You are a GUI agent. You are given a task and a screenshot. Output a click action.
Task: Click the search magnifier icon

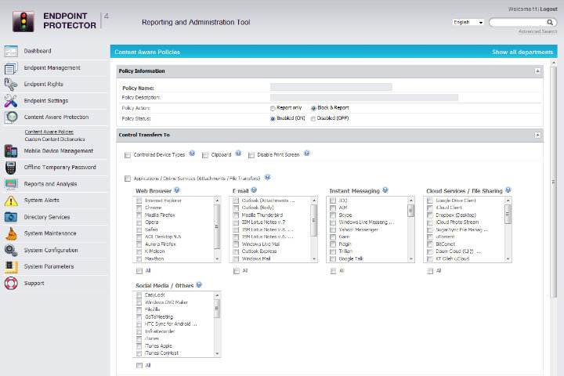[551, 22]
